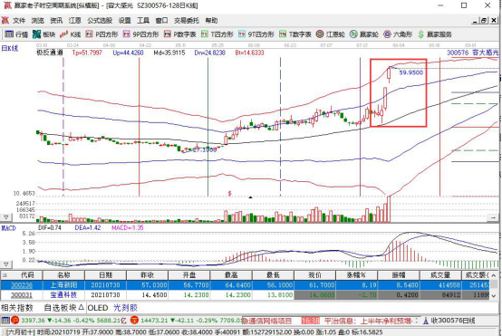Click the MACD indicator label
Screen dimensions: 502x336
(9, 228)
